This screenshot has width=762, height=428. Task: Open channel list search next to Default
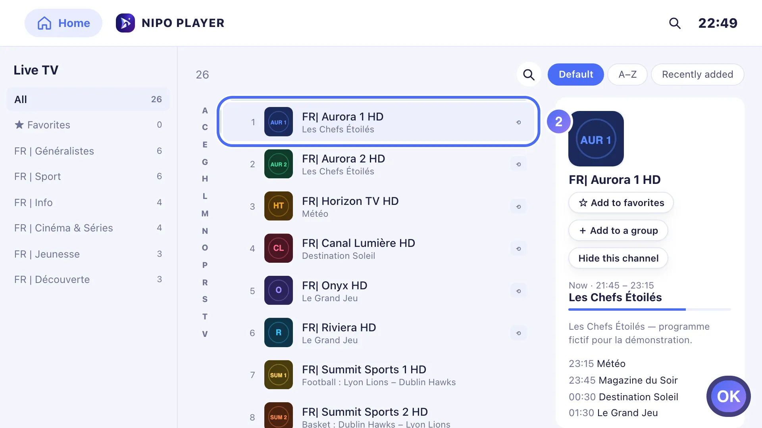pyautogui.click(x=529, y=75)
